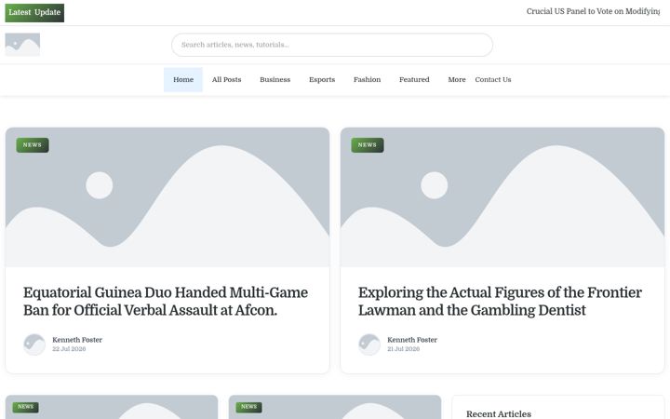Open the Contact Us page
This screenshot has height=419, width=670.
[x=492, y=79]
